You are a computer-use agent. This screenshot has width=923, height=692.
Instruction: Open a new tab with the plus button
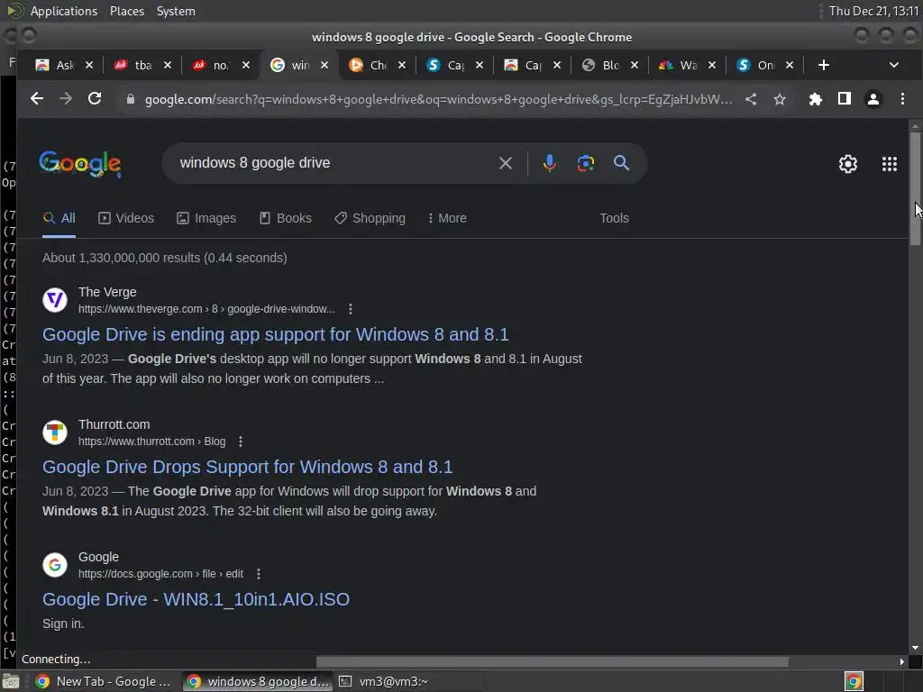click(x=824, y=65)
